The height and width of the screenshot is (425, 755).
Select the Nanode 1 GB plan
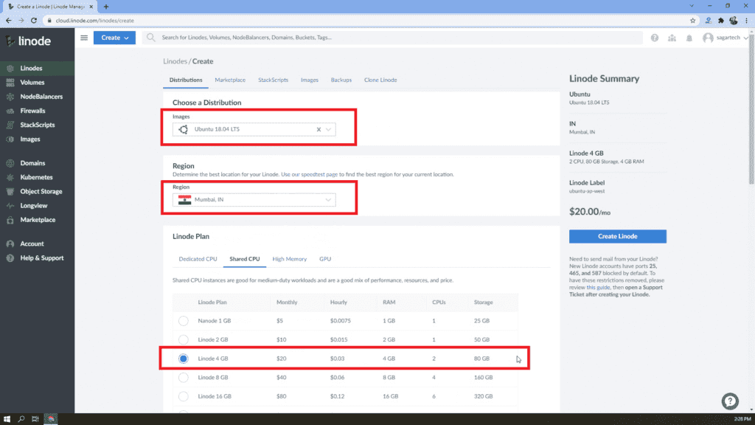(x=183, y=321)
